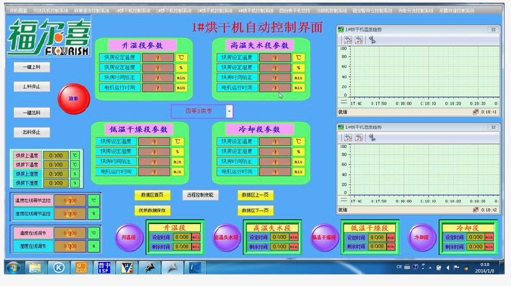The image size is (511, 286).
Task: Click second toolbar icon in top trend window
Action: tap(359, 39)
